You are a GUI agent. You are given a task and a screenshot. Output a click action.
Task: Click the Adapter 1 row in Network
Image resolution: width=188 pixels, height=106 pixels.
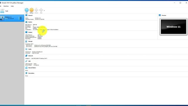tap(36, 58)
